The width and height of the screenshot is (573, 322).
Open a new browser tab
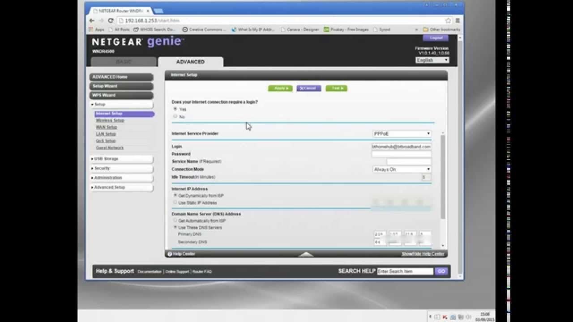coord(158,11)
